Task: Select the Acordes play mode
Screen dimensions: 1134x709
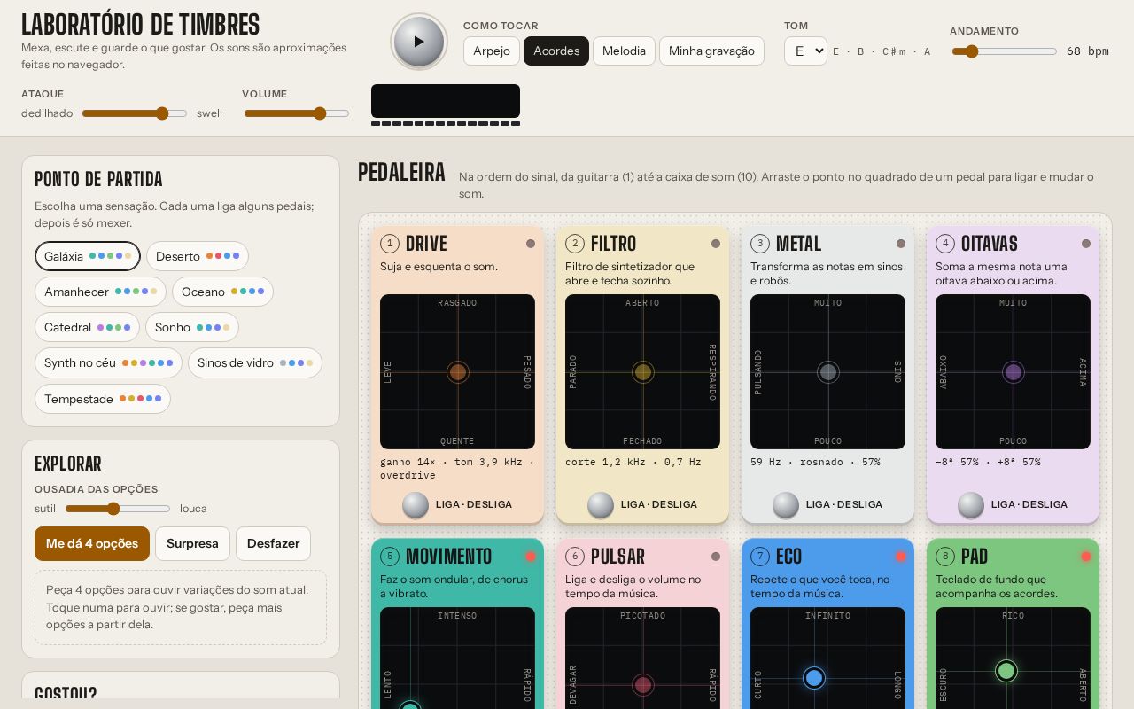Action: [556, 51]
